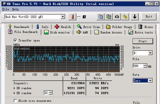
Task: Click the file length 500 input field
Action: pyautogui.click(x=138, y=66)
